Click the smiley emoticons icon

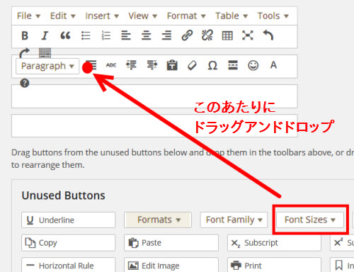(253, 65)
